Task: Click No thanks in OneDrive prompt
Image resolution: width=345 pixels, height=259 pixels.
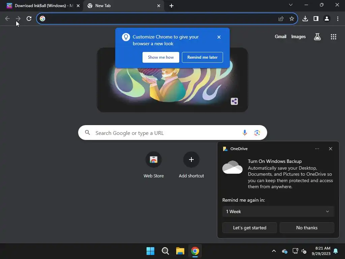Action: pos(307,228)
